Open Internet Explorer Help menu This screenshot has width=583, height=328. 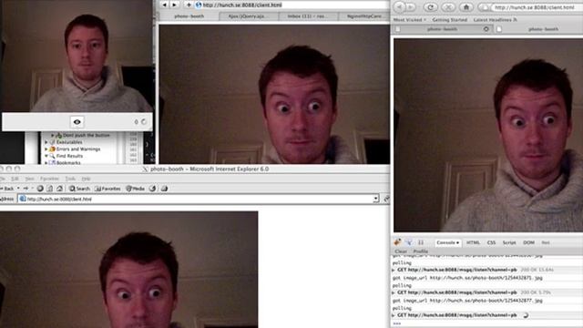[x=86, y=179]
